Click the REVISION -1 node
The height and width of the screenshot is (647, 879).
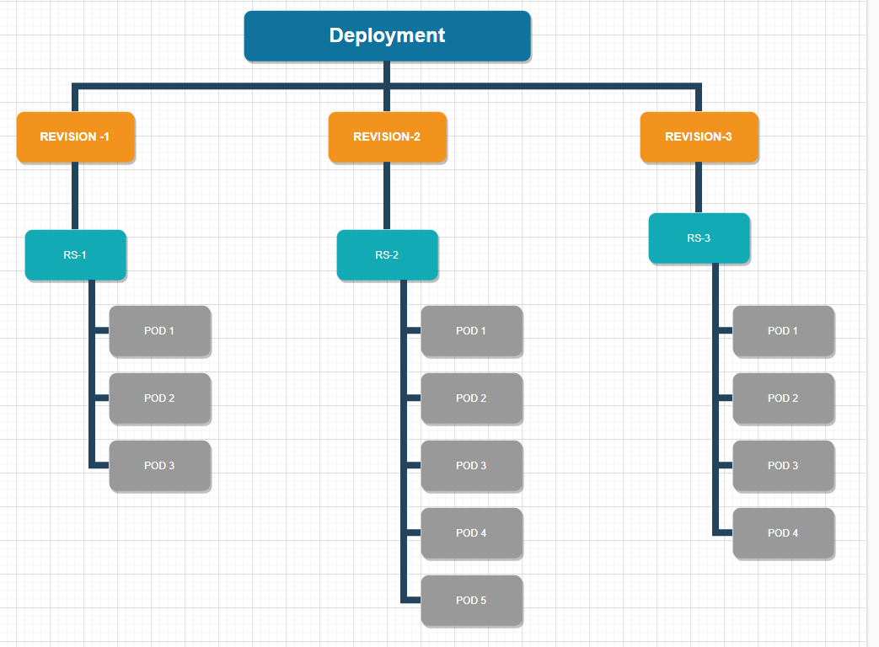coord(75,137)
